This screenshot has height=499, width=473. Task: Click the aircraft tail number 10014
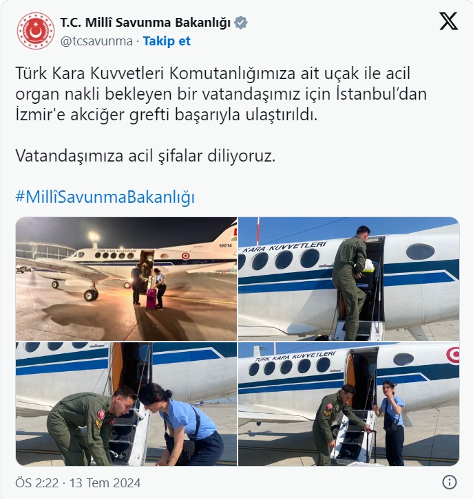225,245
